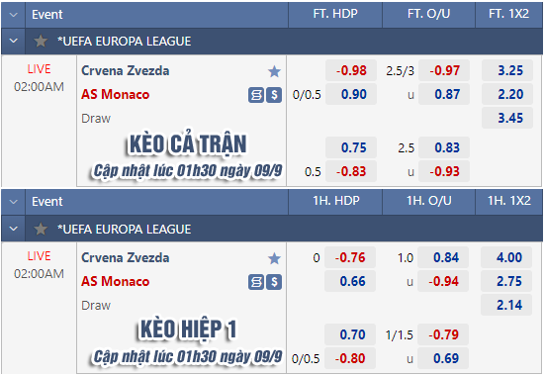Star the lower UEFA Europa League header

[x=41, y=229]
